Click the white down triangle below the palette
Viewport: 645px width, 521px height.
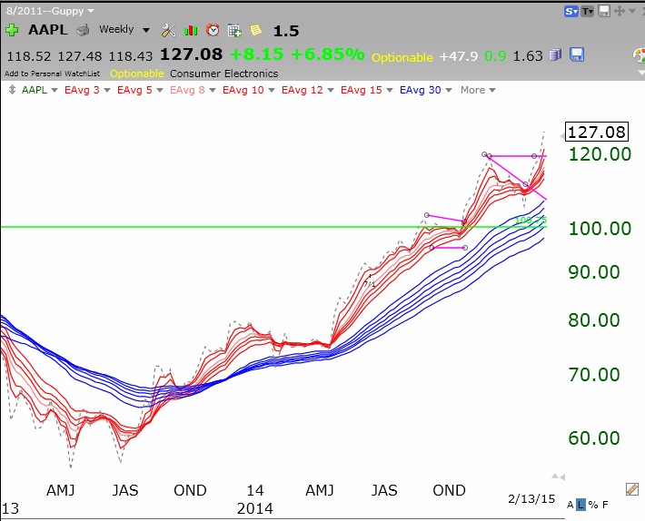(640, 73)
